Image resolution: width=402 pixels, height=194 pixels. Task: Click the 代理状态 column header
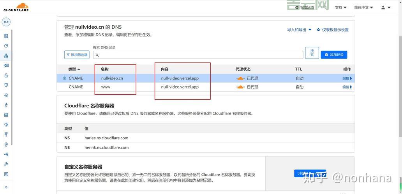pyautogui.click(x=243, y=69)
